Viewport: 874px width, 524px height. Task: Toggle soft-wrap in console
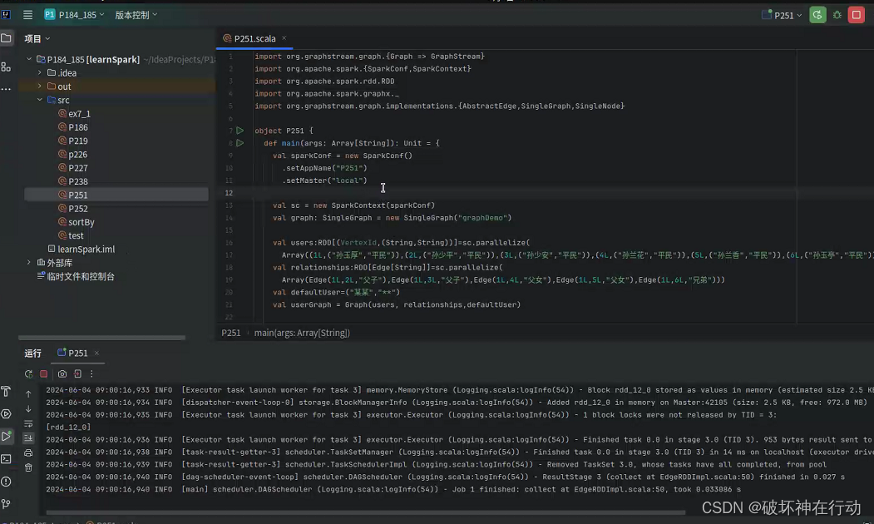coord(28,423)
